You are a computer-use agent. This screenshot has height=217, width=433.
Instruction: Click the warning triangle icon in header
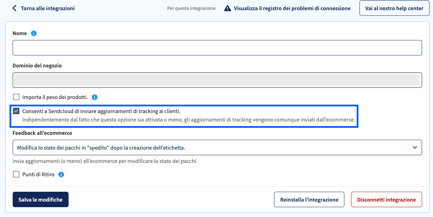[228, 8]
